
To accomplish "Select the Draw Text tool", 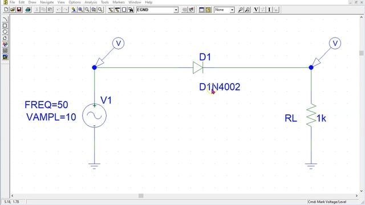I will 5,44.
